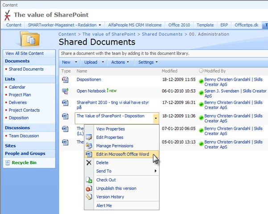268x214 pixels.
Task: Click the Word icon beside SharePoint 2010 document
Action: [x=66, y=103]
